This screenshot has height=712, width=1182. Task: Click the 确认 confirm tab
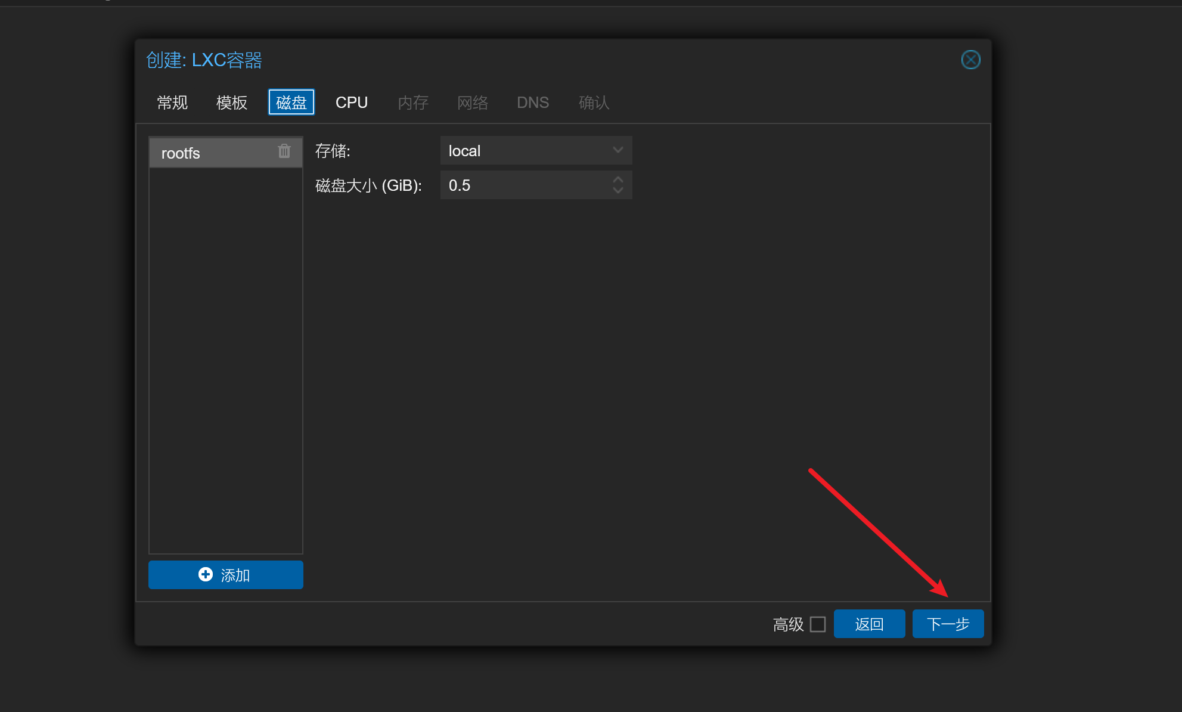click(x=594, y=103)
